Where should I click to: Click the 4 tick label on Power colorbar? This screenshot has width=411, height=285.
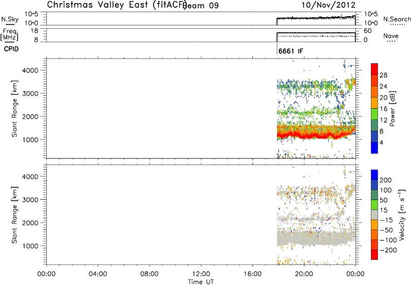coord(381,143)
